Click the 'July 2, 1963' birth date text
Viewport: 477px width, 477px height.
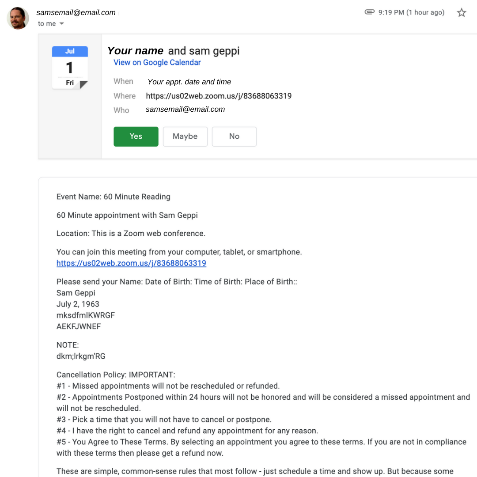(78, 304)
